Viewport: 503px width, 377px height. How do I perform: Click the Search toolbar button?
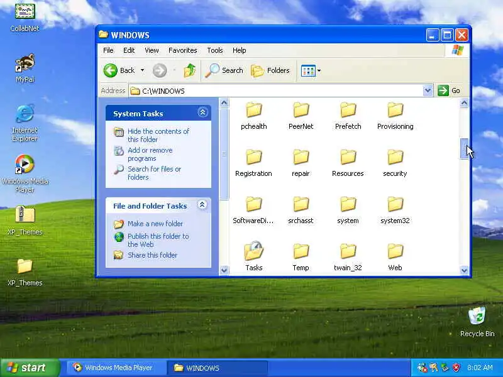[224, 70]
